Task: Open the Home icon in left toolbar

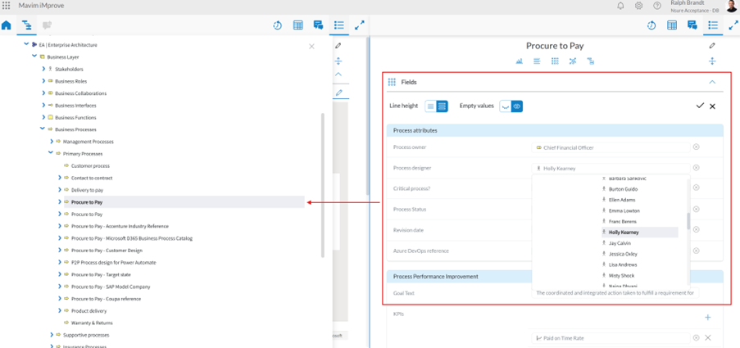Action: [7, 25]
